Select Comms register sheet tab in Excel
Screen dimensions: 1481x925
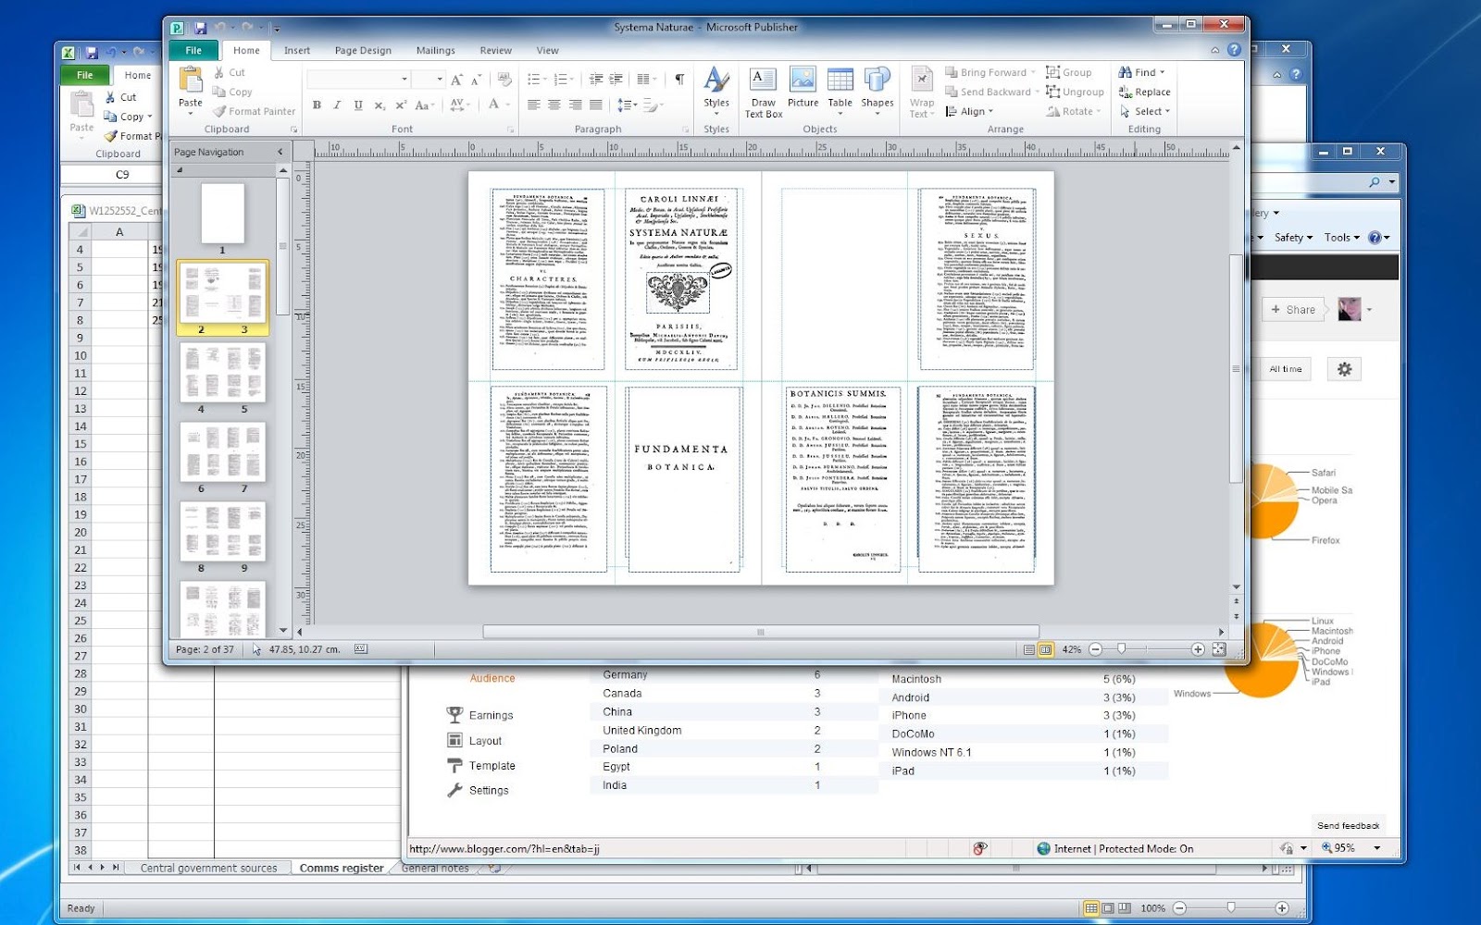pyautogui.click(x=341, y=869)
